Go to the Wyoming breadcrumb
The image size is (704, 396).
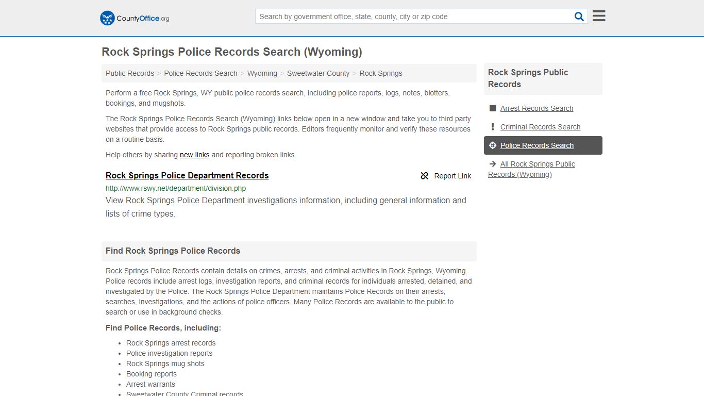(x=262, y=73)
